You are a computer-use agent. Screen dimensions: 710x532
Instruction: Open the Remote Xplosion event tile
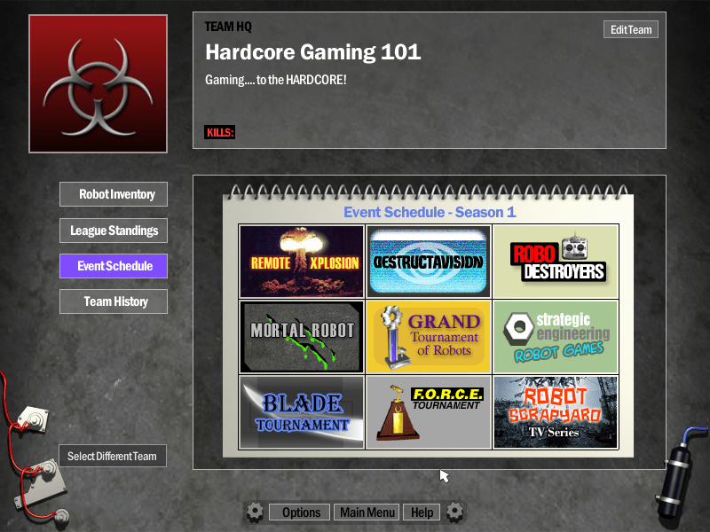[302, 262]
